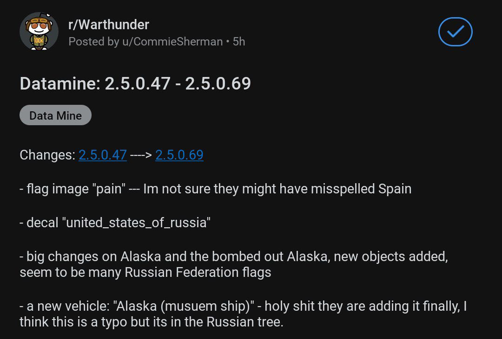Screen dimensions: 502x339
Task: Click the 'Posted by' label
Action: coord(93,42)
